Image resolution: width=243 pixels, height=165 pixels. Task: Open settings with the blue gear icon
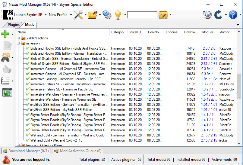click(107, 15)
